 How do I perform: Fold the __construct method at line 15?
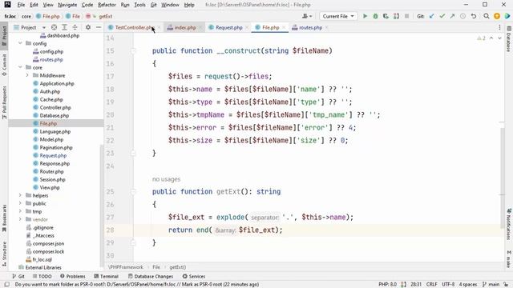(133, 51)
